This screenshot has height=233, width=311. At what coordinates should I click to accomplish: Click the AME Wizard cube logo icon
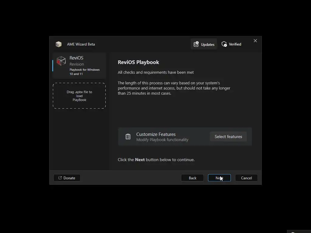coord(59,44)
